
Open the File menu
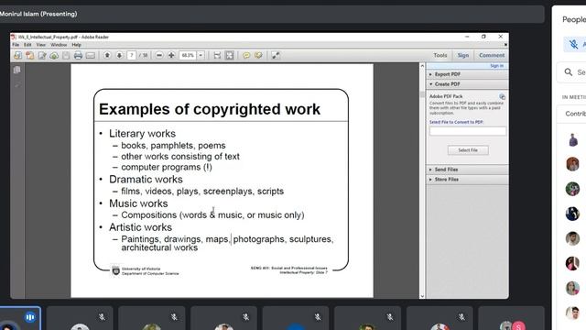click(16, 45)
